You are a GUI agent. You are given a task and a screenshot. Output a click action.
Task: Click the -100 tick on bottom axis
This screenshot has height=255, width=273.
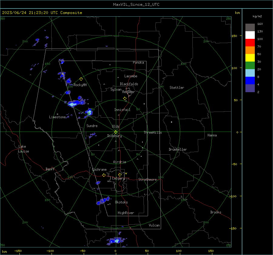(50, 251)
